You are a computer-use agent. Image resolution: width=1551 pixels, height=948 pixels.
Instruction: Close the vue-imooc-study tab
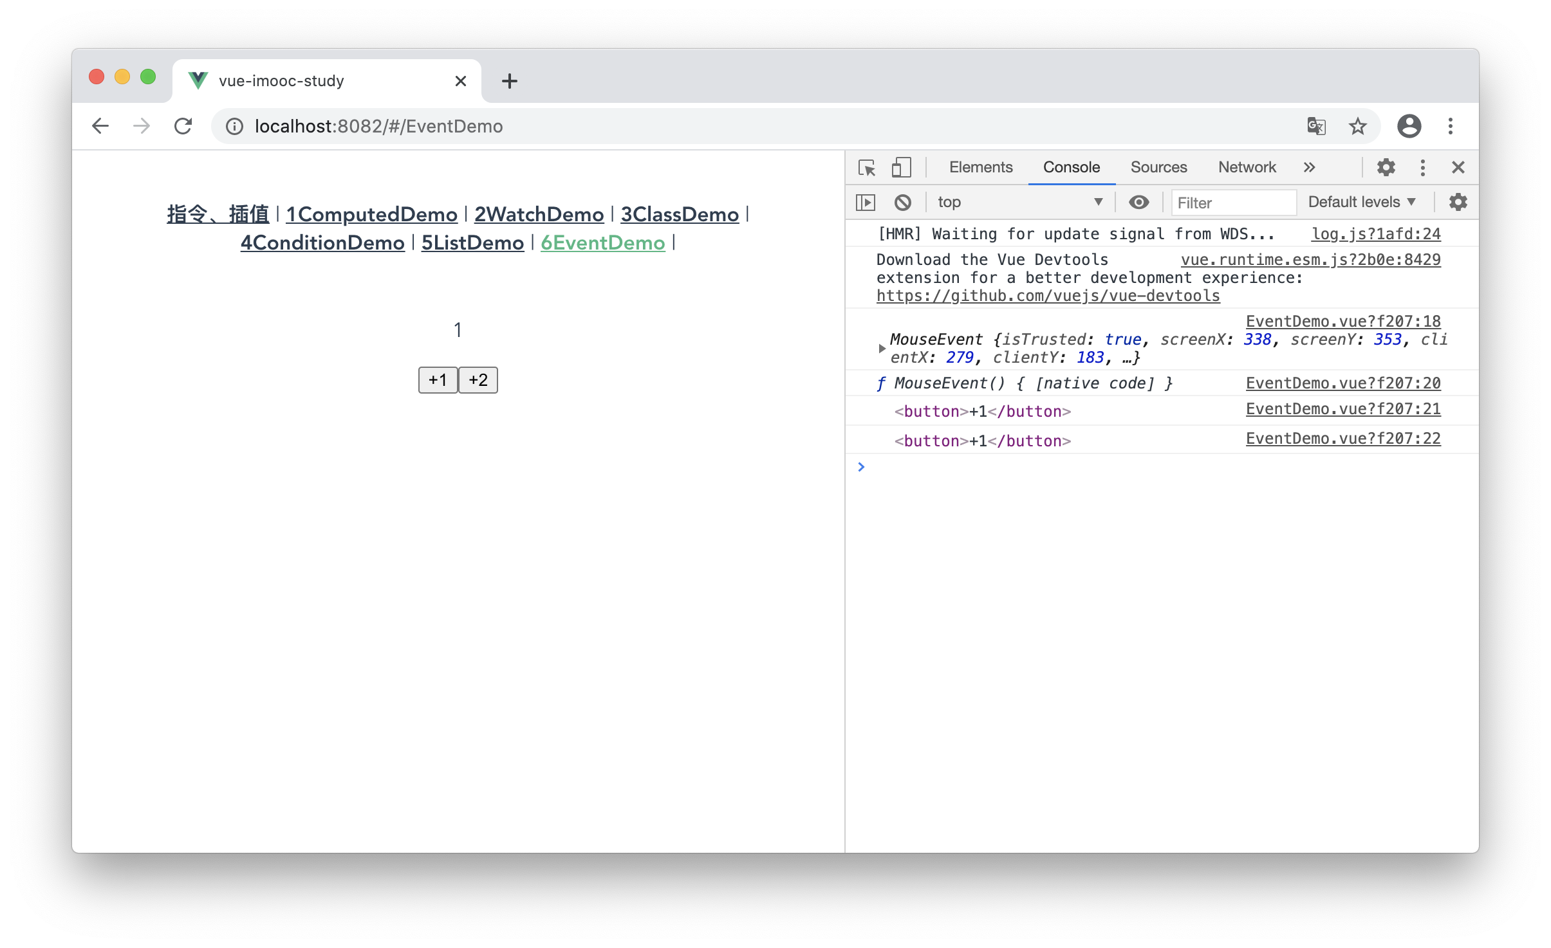click(x=460, y=81)
